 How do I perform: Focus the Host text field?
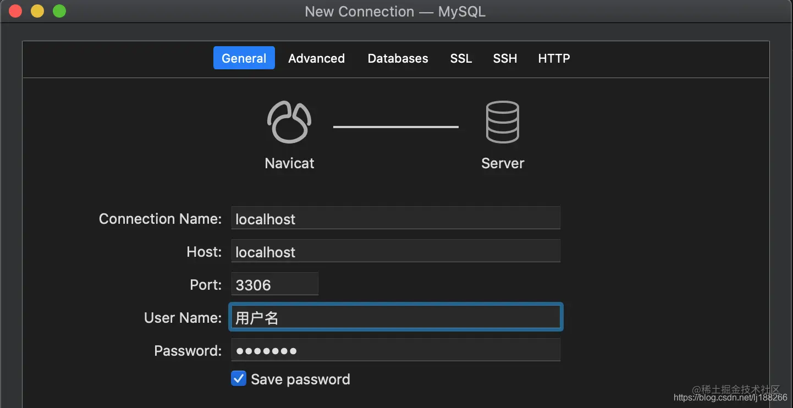395,251
